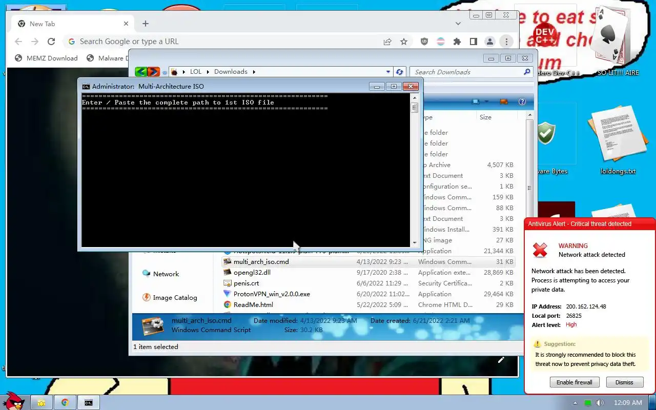656x410 pixels.
Task: Switch to the New Tab tab
Action: [x=72, y=24]
